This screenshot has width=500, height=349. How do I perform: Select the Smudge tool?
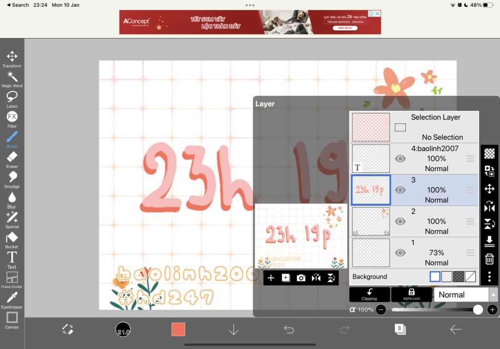coord(12,180)
